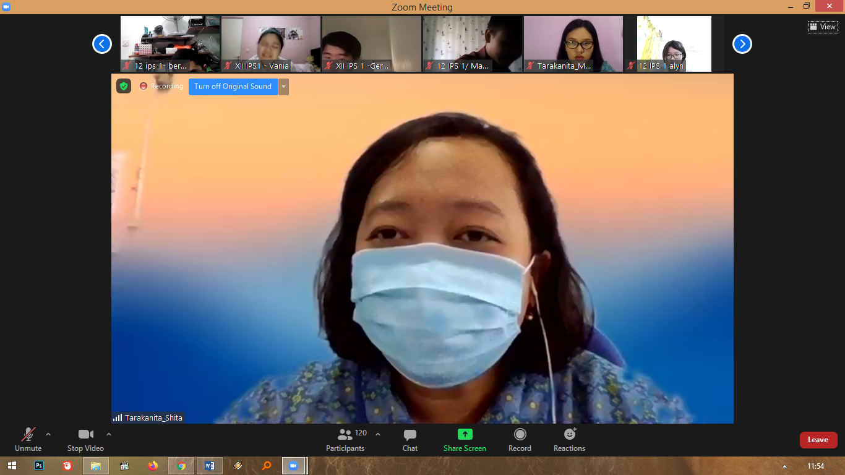The width and height of the screenshot is (845, 475).
Task: Select 12 IPS 1 alyn video thumbnail
Action: pos(674,44)
